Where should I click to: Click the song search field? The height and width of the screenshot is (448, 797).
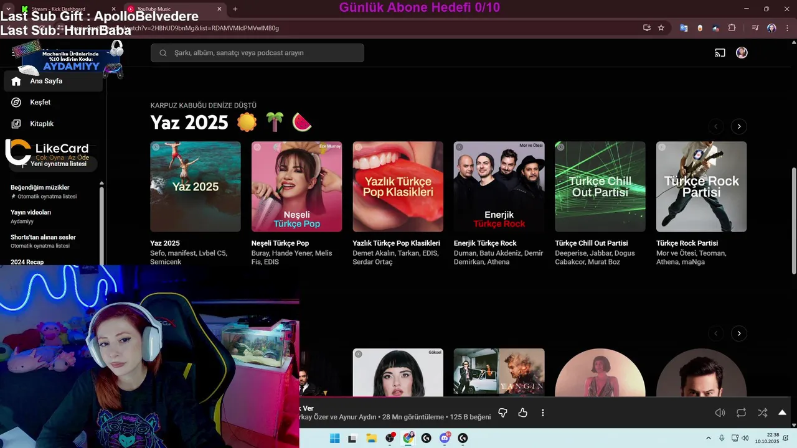[x=257, y=53]
